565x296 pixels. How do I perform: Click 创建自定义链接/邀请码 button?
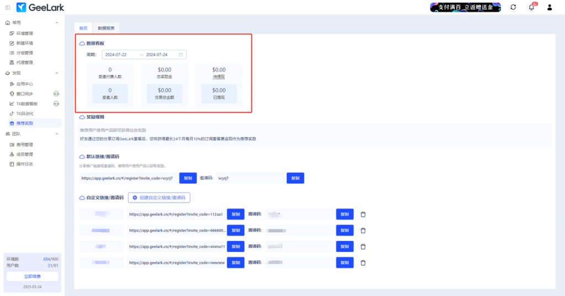159,197
